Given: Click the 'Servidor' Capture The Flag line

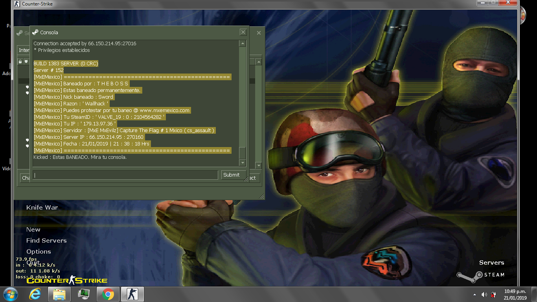Looking at the screenshot, I should (x=125, y=131).
